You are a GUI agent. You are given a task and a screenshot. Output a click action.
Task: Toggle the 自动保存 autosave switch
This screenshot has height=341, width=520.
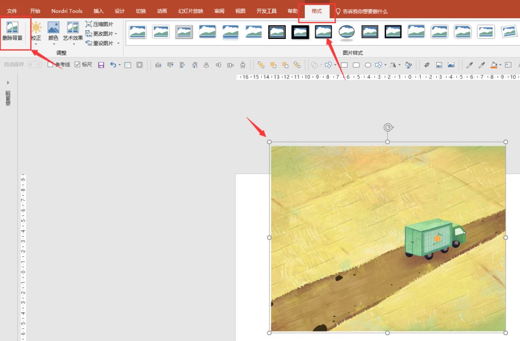(35, 64)
